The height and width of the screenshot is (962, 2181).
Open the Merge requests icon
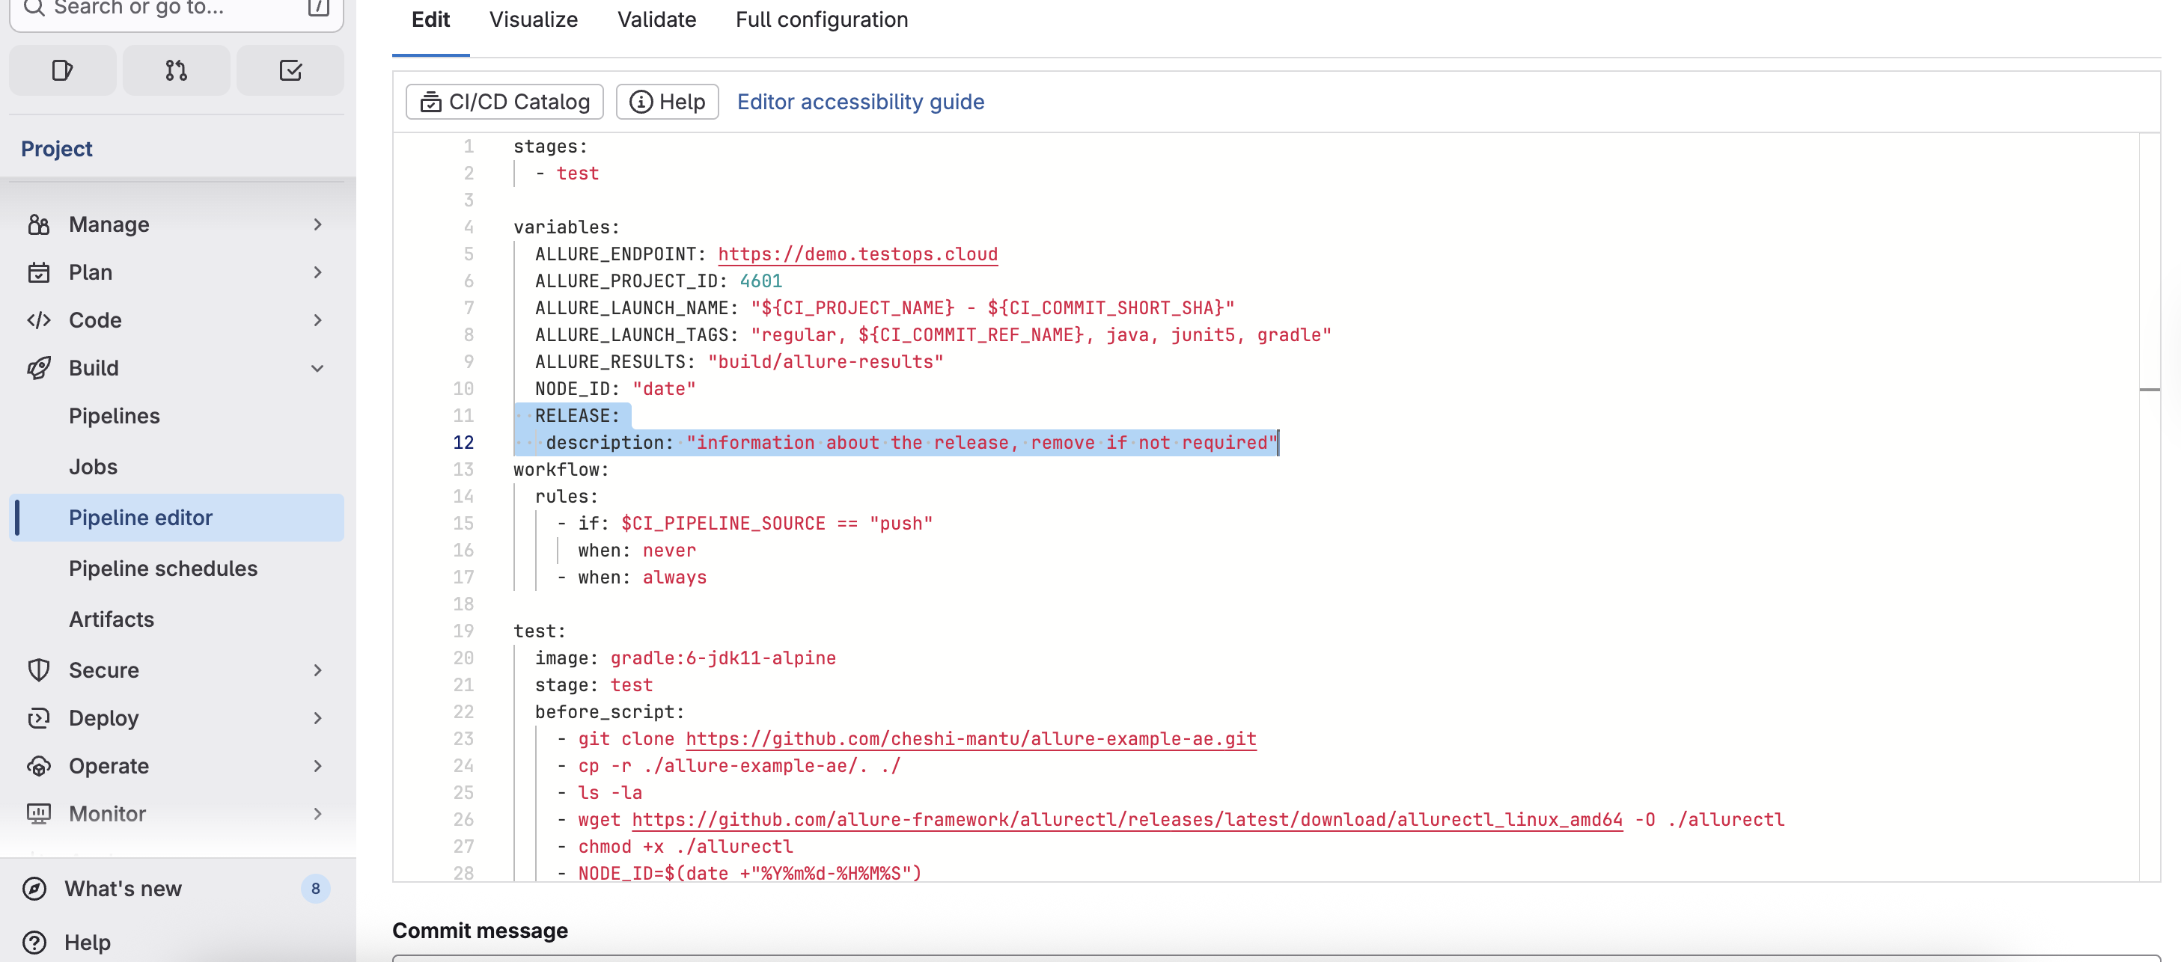click(175, 70)
